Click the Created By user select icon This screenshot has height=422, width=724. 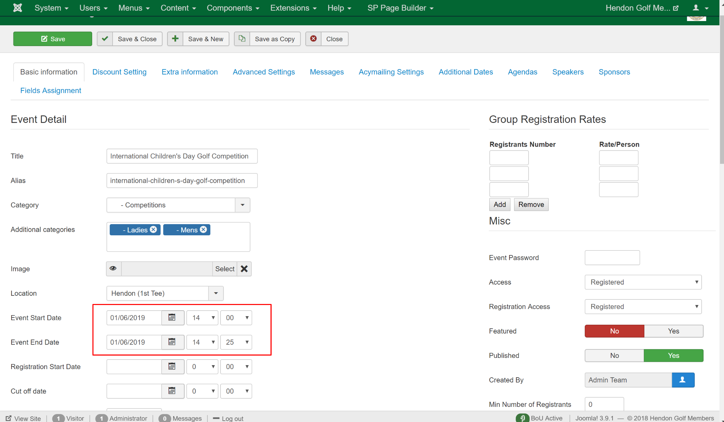683,380
